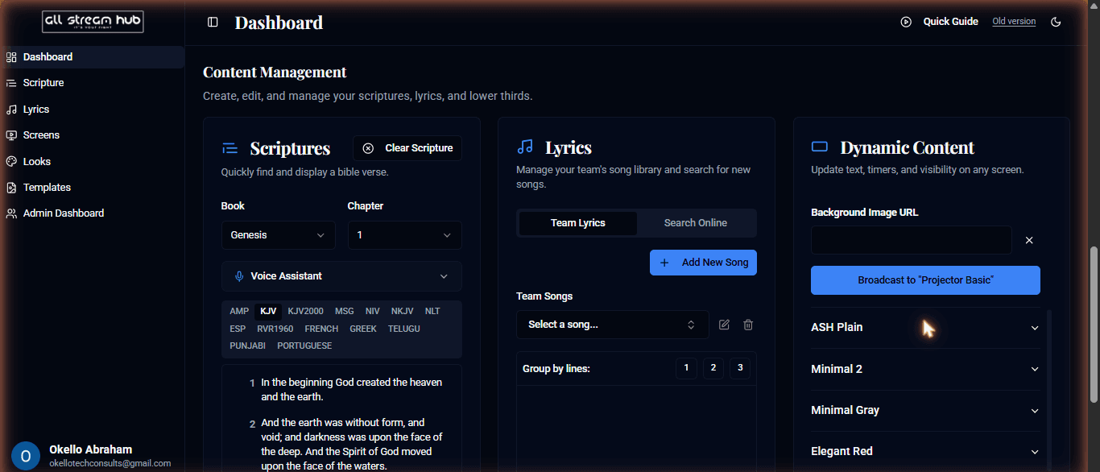Switch to Team Lyrics tab
This screenshot has width=1100, height=472.
click(578, 223)
